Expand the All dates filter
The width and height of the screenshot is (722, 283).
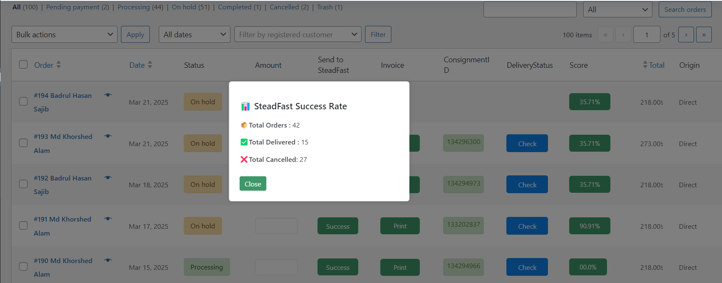point(194,35)
